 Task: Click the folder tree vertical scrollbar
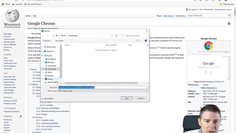point(61,62)
